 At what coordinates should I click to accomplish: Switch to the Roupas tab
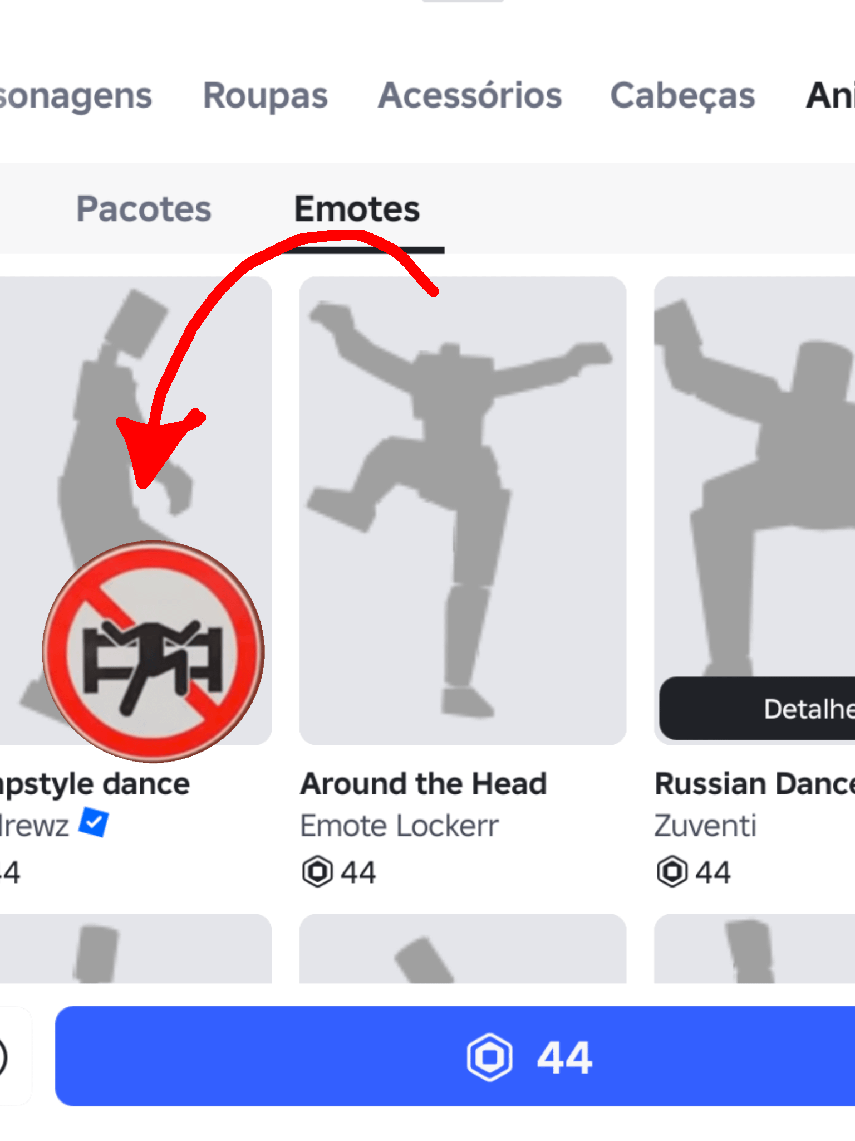266,96
